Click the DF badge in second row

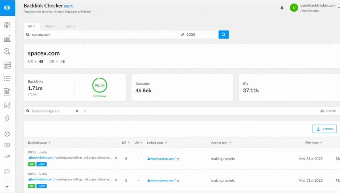pos(31,186)
